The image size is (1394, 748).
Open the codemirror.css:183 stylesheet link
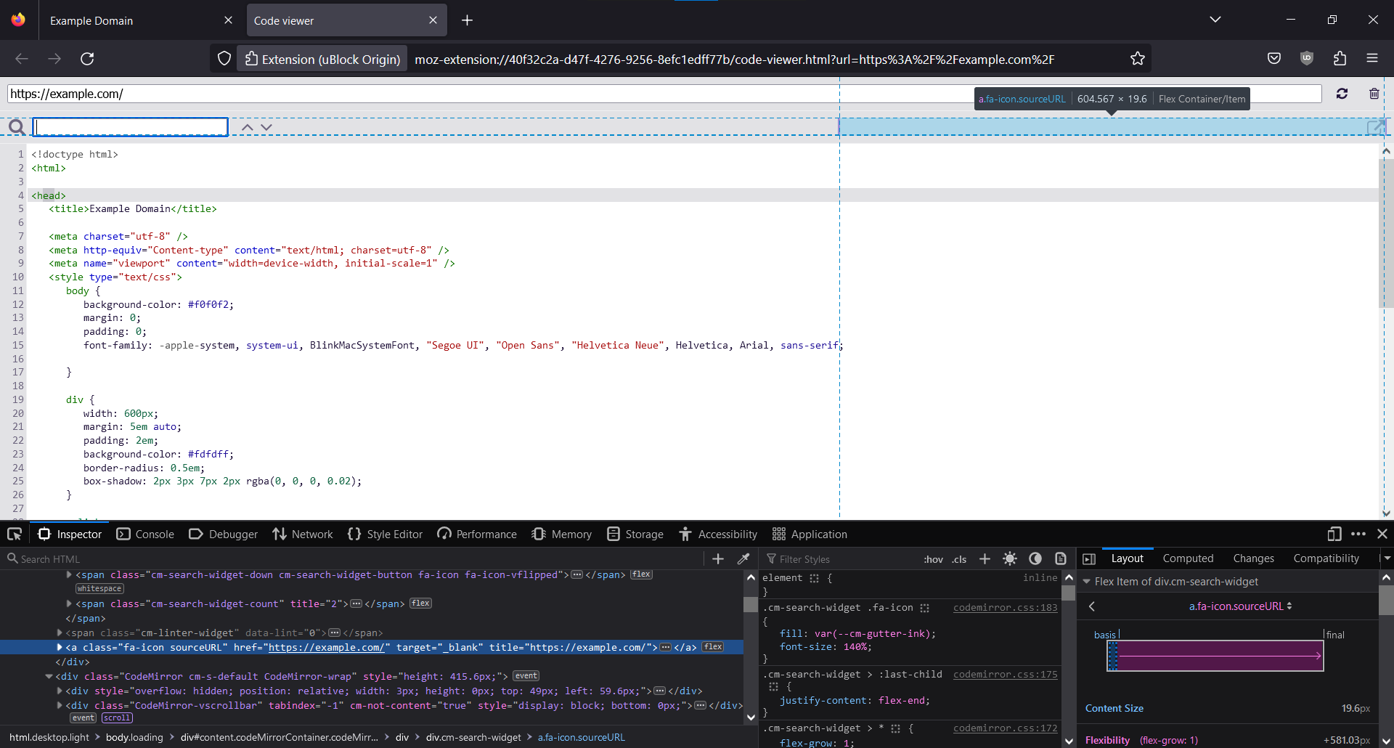(1005, 608)
